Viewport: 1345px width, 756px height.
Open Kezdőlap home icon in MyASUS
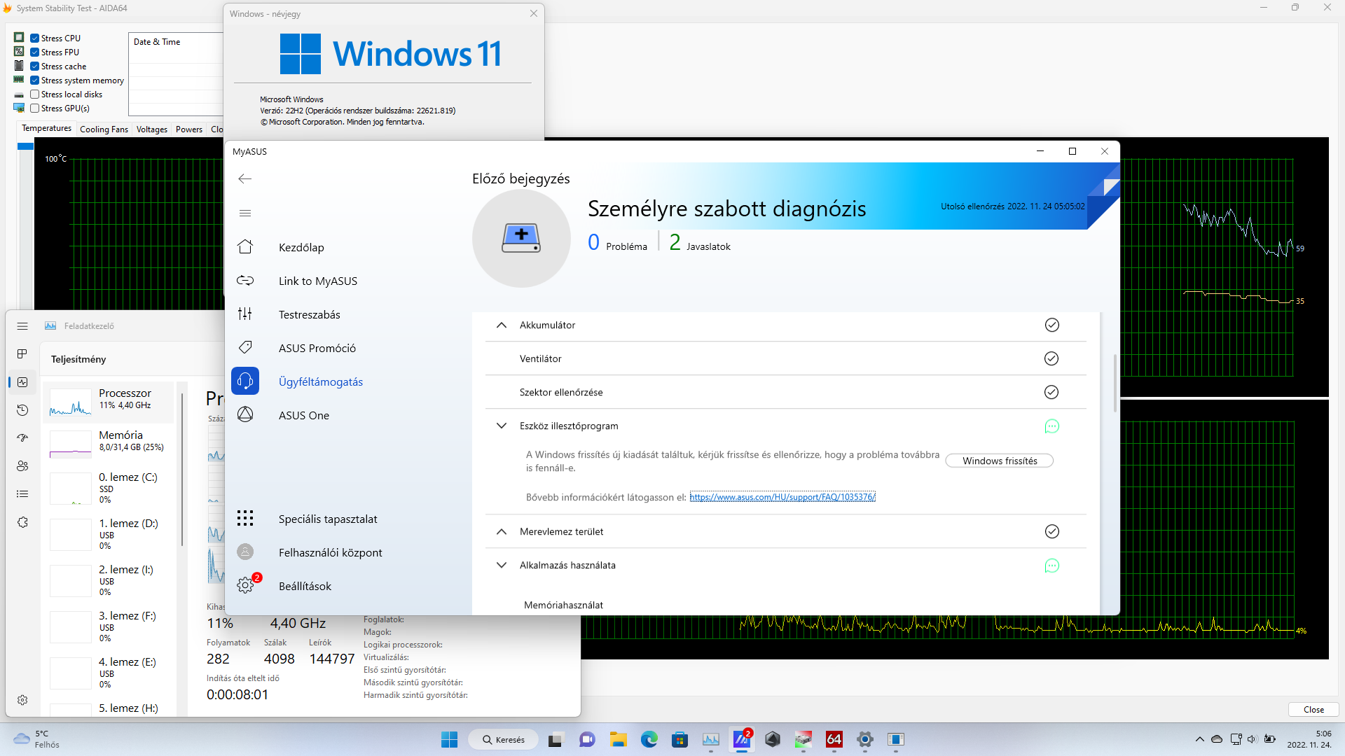245,247
